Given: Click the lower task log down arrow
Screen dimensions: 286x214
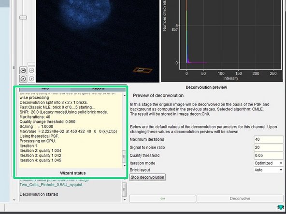Looking at the screenshot, I should pyautogui.click(x=125, y=200).
